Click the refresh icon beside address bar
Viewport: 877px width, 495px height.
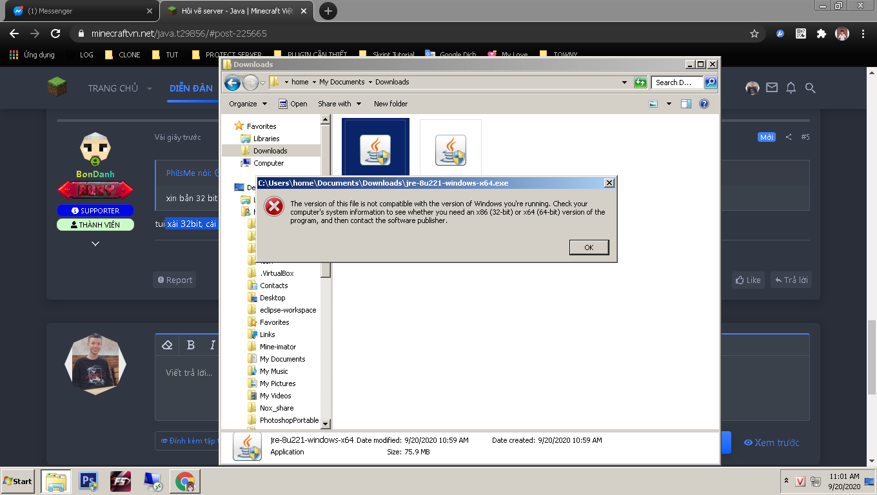(x=640, y=82)
